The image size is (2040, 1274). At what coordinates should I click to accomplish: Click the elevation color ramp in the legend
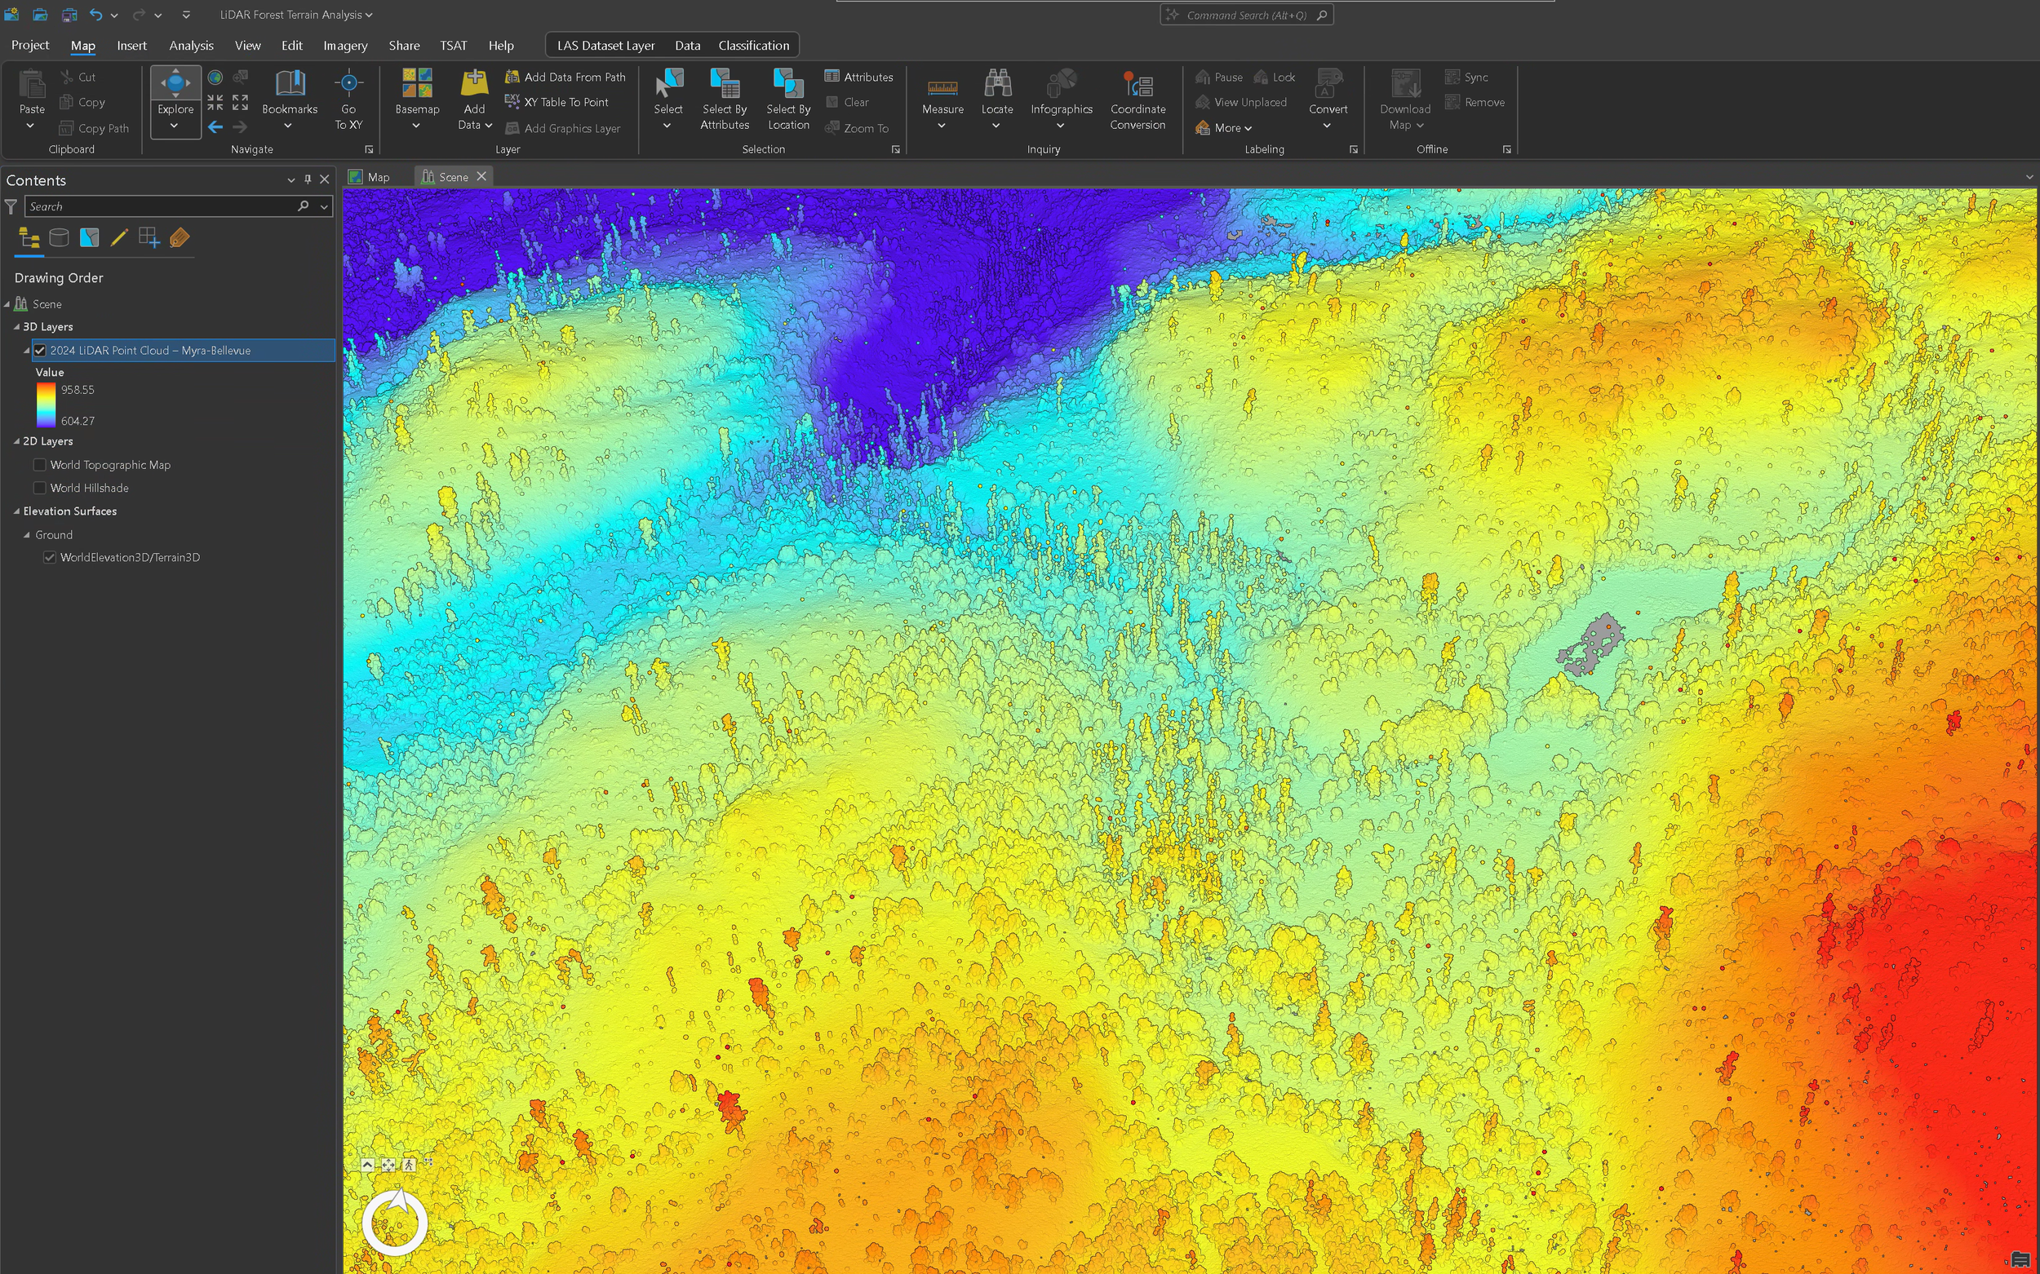pos(46,405)
